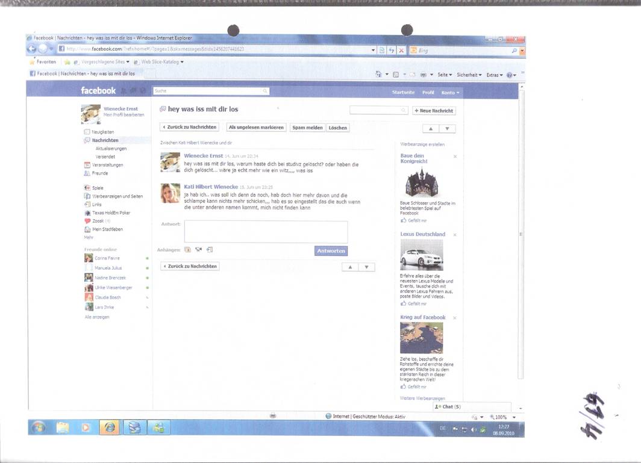Click the print icon in command bar
641x463 pixels.
click(423, 75)
